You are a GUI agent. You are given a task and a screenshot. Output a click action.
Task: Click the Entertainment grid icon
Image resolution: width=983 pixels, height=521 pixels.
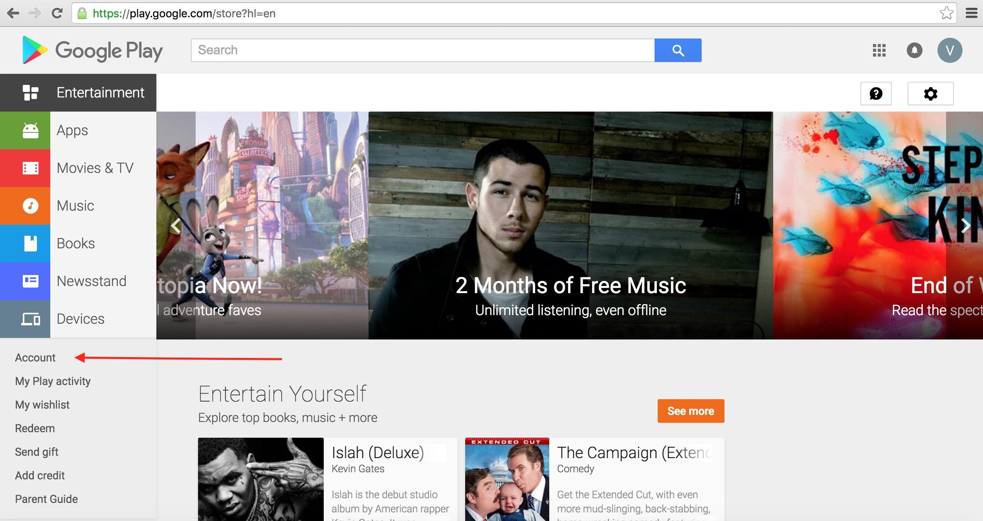pyautogui.click(x=30, y=93)
